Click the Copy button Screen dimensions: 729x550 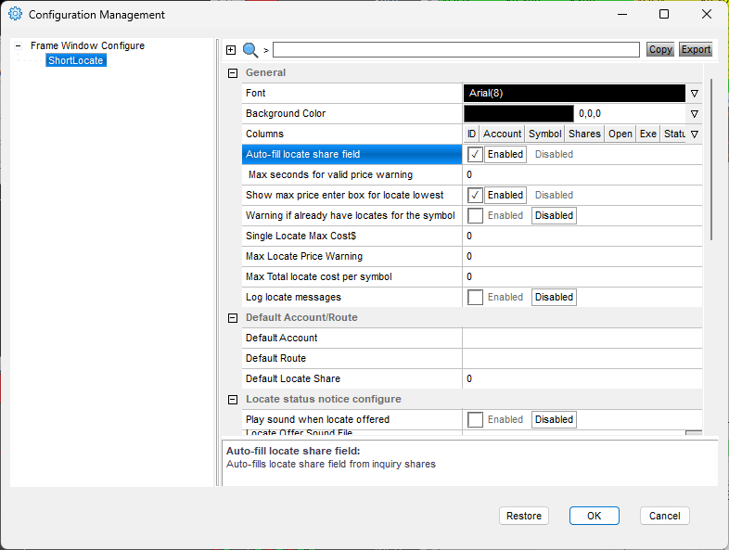point(660,50)
